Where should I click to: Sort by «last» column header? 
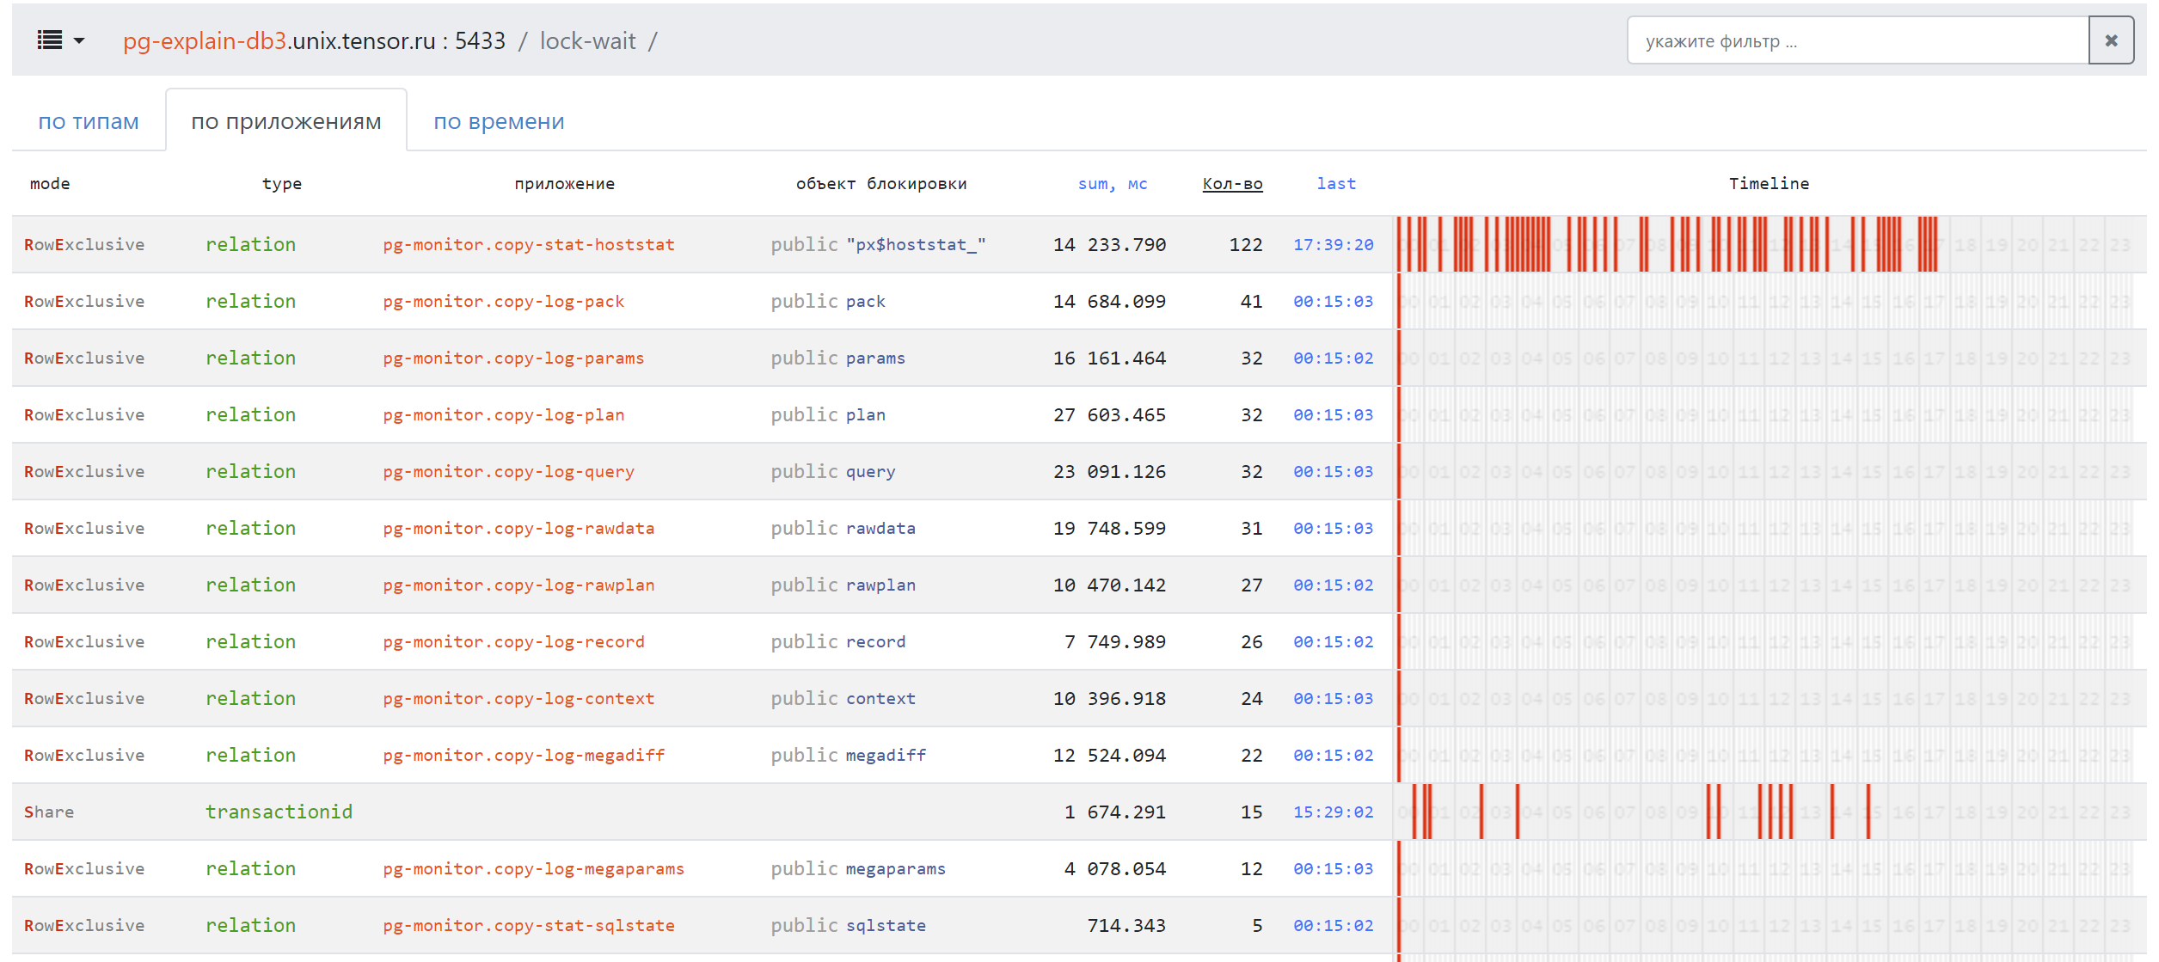[x=1335, y=183]
